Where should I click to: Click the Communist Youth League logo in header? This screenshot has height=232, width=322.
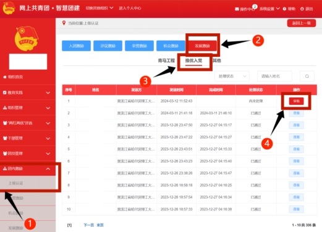9,8
